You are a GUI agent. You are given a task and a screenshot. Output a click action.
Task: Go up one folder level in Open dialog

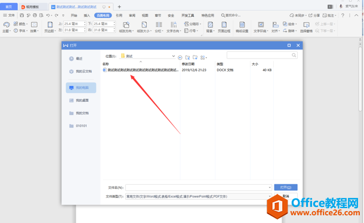pos(187,57)
